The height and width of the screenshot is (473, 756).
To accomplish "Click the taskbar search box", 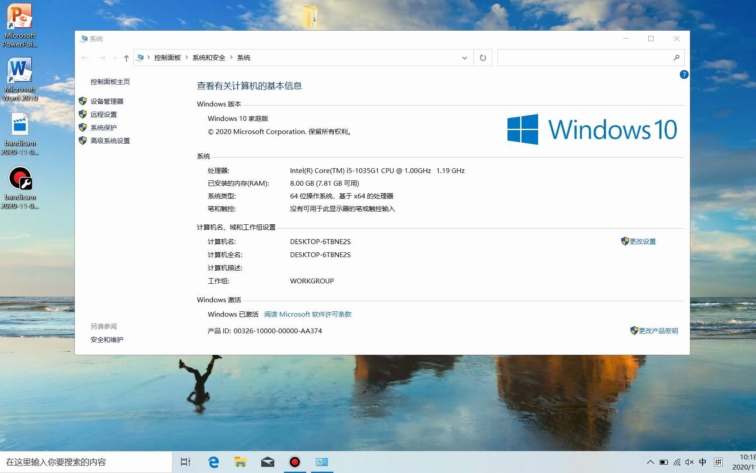I will point(86,462).
